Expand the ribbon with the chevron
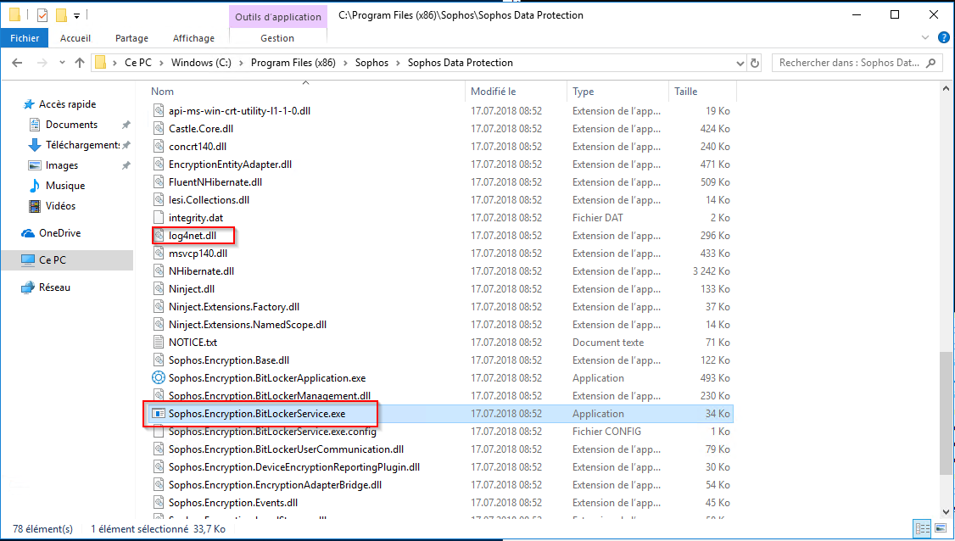 [925, 38]
